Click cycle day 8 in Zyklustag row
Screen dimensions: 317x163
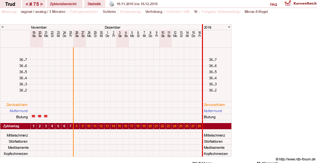(77, 126)
